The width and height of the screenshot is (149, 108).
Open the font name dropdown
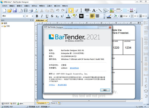coord(24,16)
